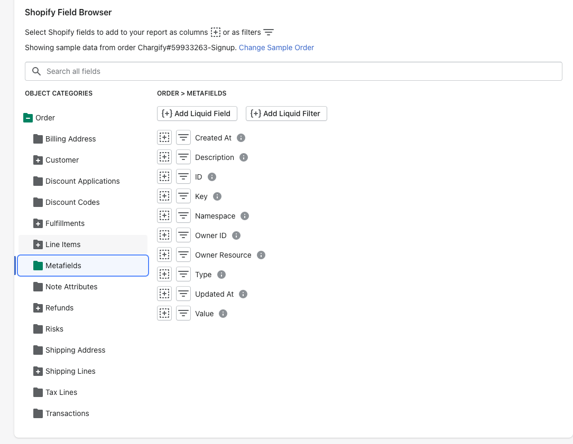Show info for Type field
The image size is (573, 444).
coord(221,275)
